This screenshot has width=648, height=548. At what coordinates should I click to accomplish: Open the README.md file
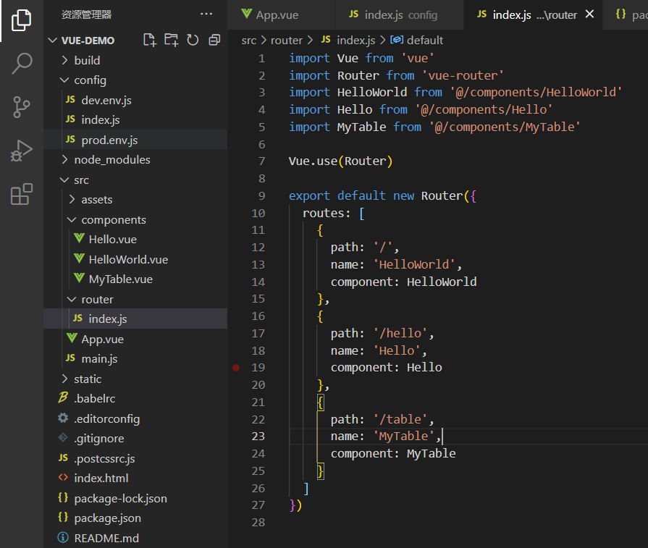pos(135,538)
